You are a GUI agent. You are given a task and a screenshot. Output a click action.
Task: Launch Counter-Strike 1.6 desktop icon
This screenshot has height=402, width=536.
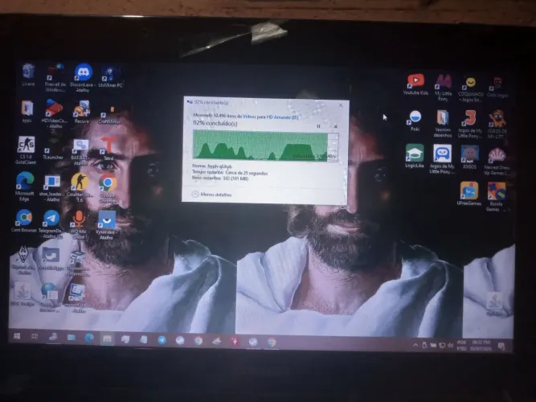(x=80, y=187)
